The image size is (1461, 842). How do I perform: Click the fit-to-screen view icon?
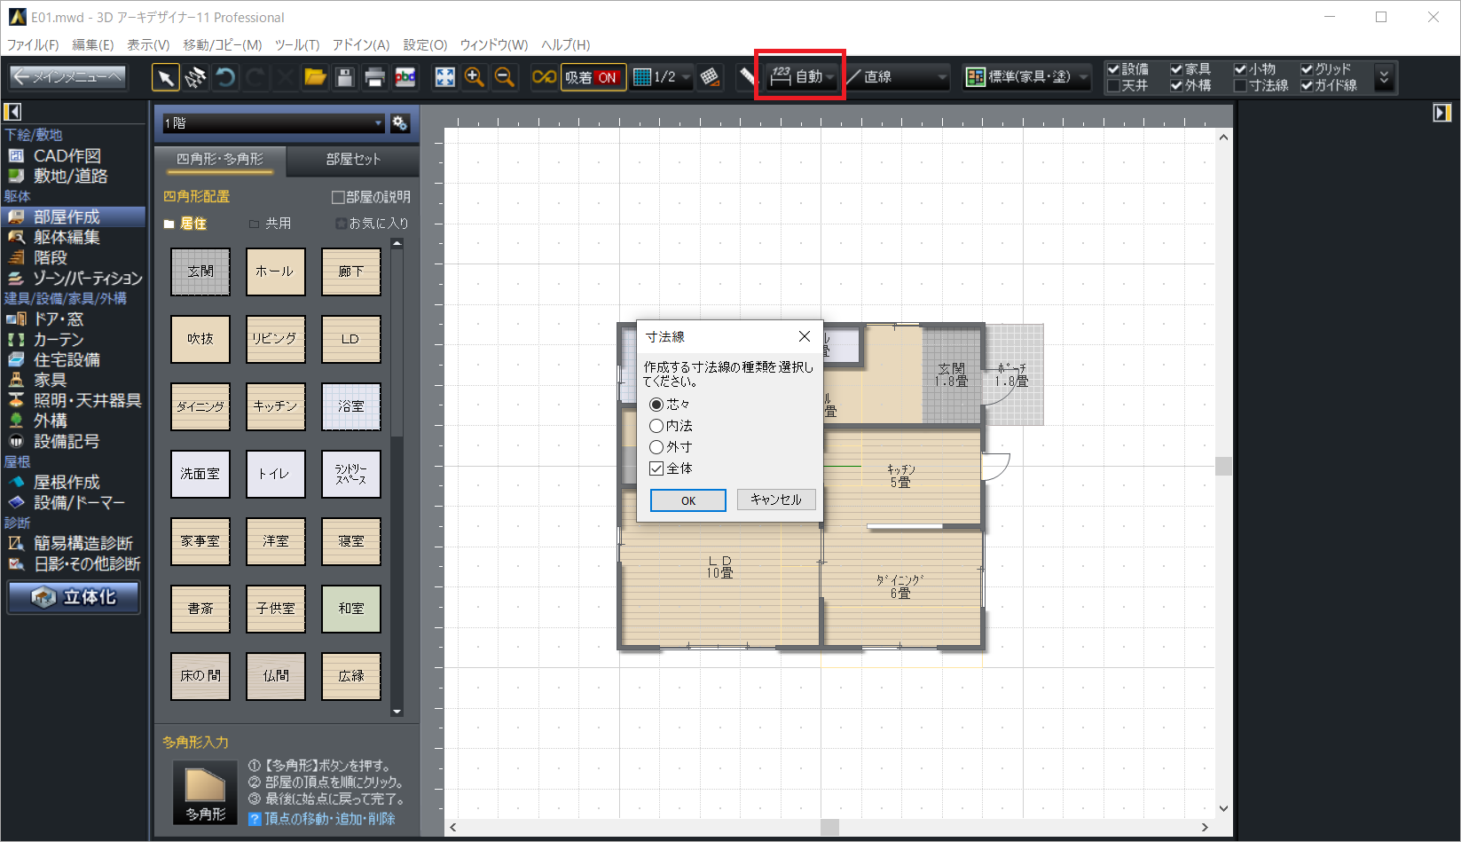444,78
